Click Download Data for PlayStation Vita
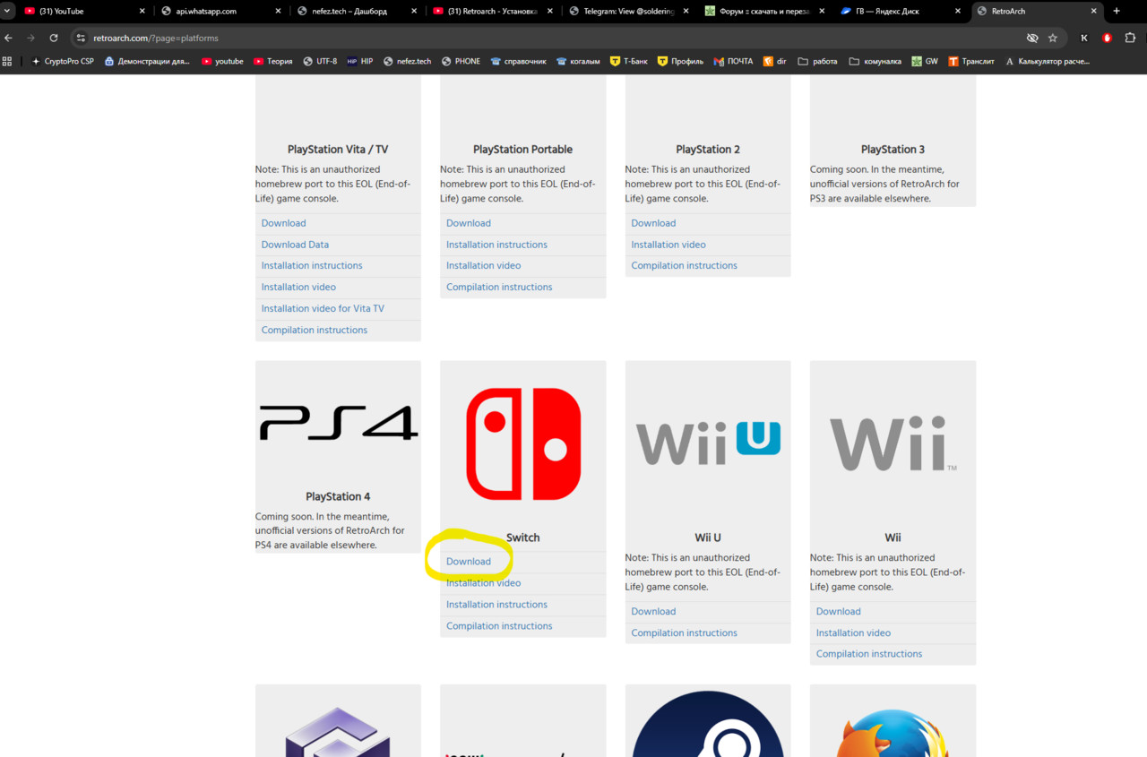Screen dimensions: 1147x757 [x=295, y=245]
